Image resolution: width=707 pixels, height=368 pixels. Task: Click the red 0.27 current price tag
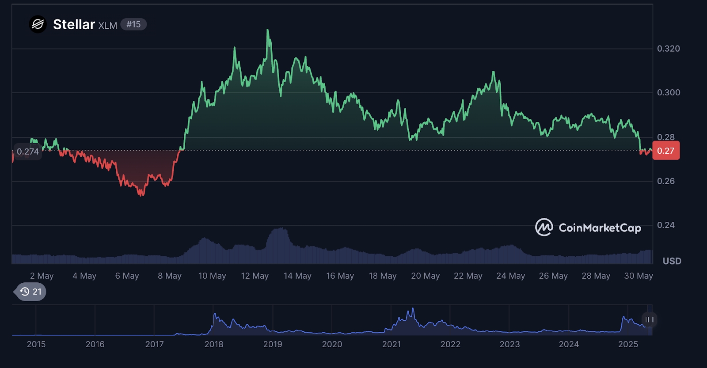(x=665, y=151)
